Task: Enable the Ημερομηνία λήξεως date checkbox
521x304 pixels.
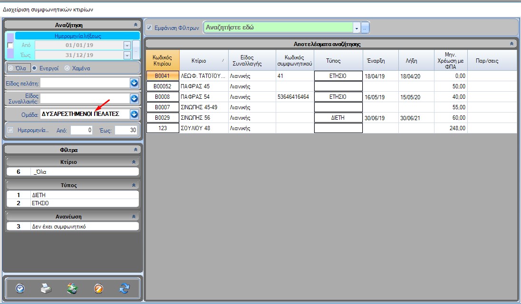Action: pos(10,45)
